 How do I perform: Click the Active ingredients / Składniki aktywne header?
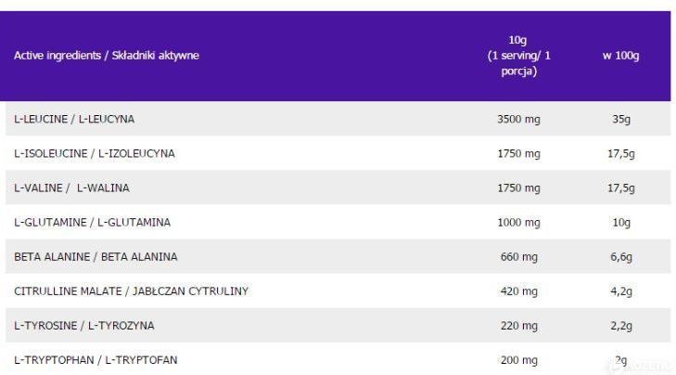[x=107, y=56]
